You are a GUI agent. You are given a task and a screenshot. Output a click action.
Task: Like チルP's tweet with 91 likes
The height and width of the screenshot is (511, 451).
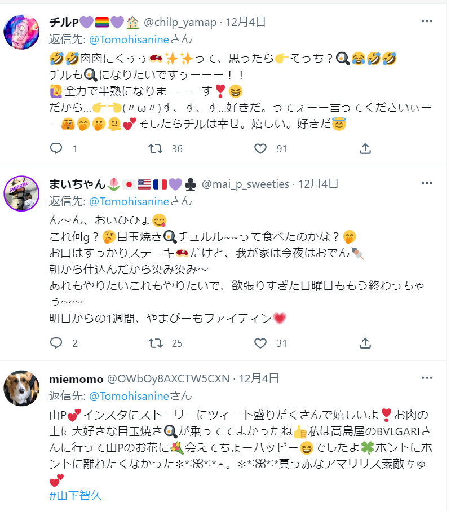[260, 149]
